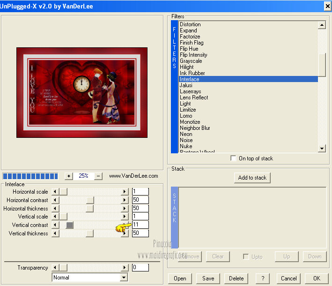Click Add to stack button
332x286 pixels.
[x=252, y=178]
